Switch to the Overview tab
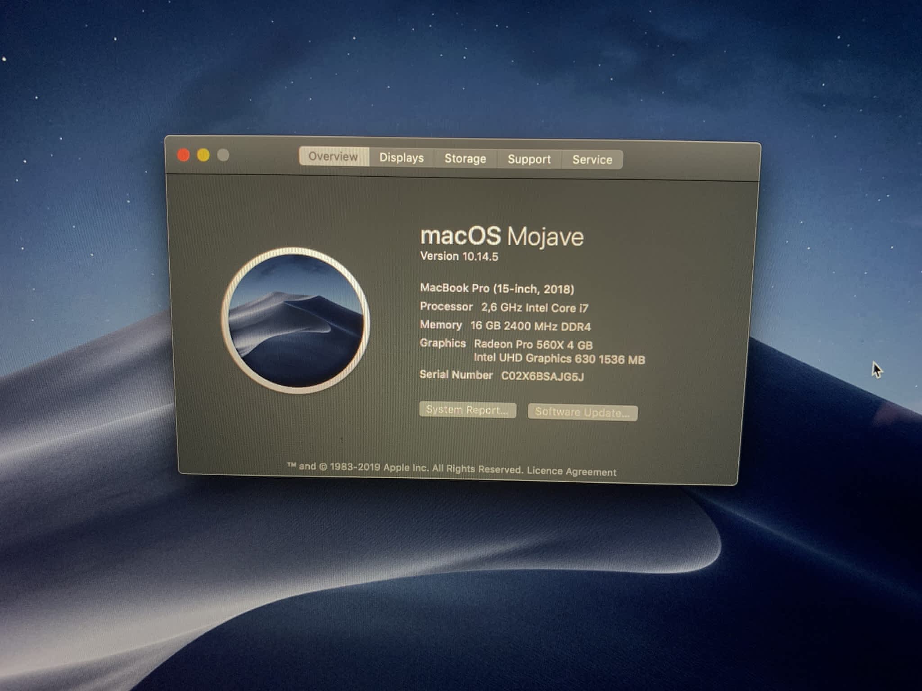The height and width of the screenshot is (691, 922). pyautogui.click(x=333, y=157)
